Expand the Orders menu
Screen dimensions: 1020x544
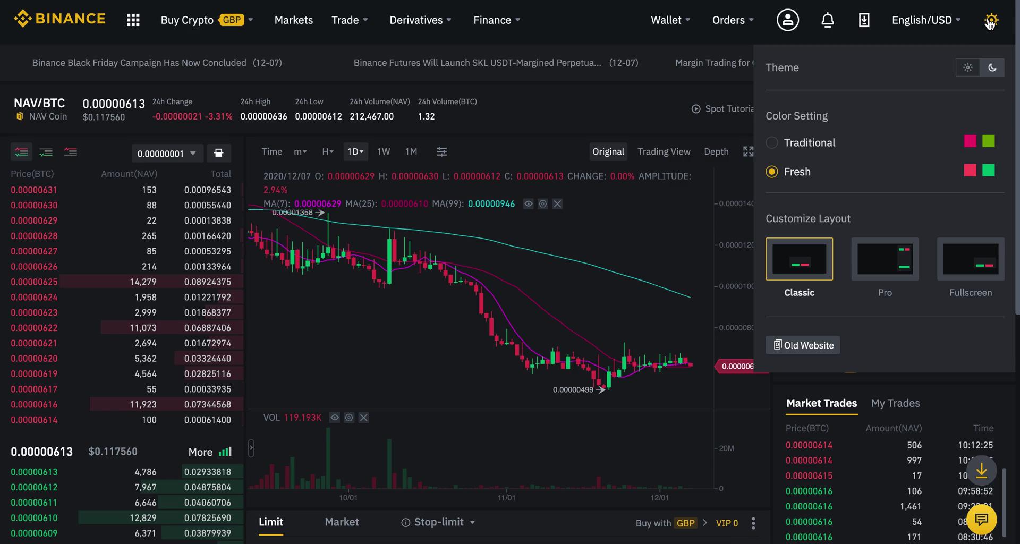pos(733,20)
